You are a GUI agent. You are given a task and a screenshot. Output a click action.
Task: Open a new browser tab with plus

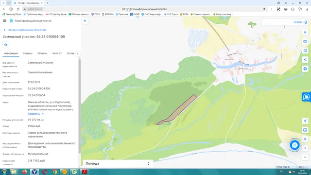(x=47, y=3)
